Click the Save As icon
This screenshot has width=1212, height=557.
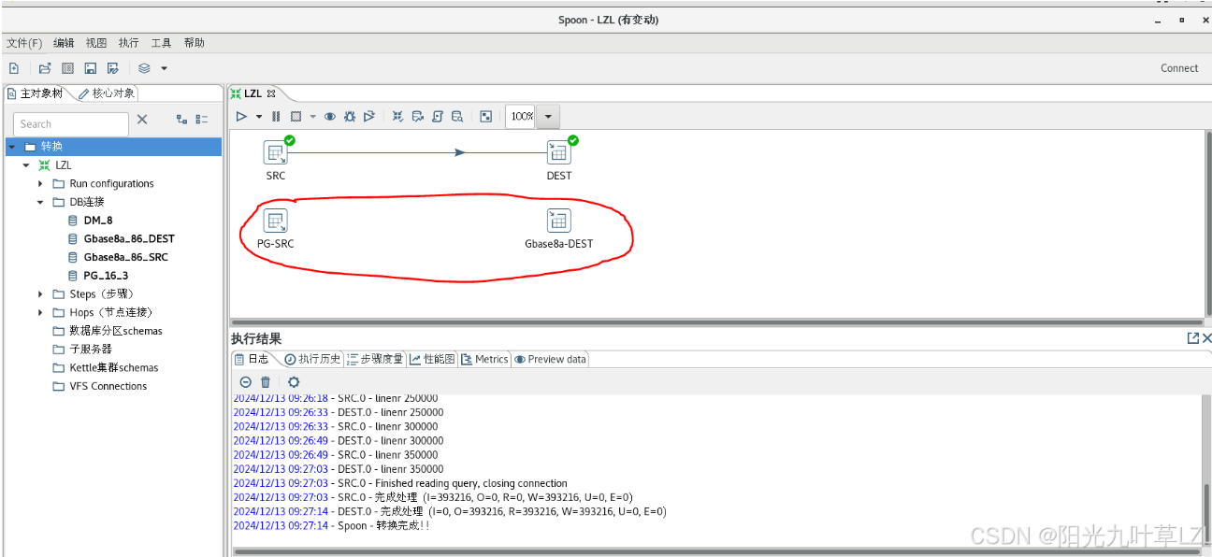(x=113, y=68)
